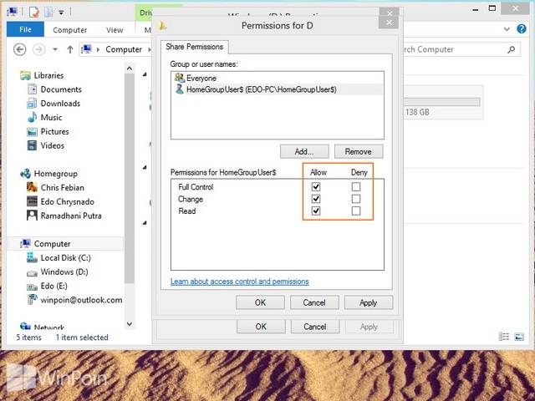The height and width of the screenshot is (401, 535).
Task: Click the Homegroup globe icon
Action: tap(25, 174)
